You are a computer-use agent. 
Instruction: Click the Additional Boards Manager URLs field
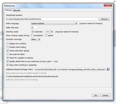click(x=70, y=69)
